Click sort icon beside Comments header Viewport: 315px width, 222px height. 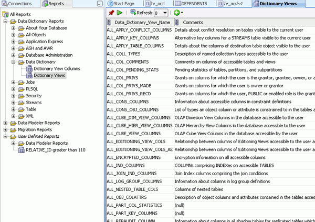point(177,22)
